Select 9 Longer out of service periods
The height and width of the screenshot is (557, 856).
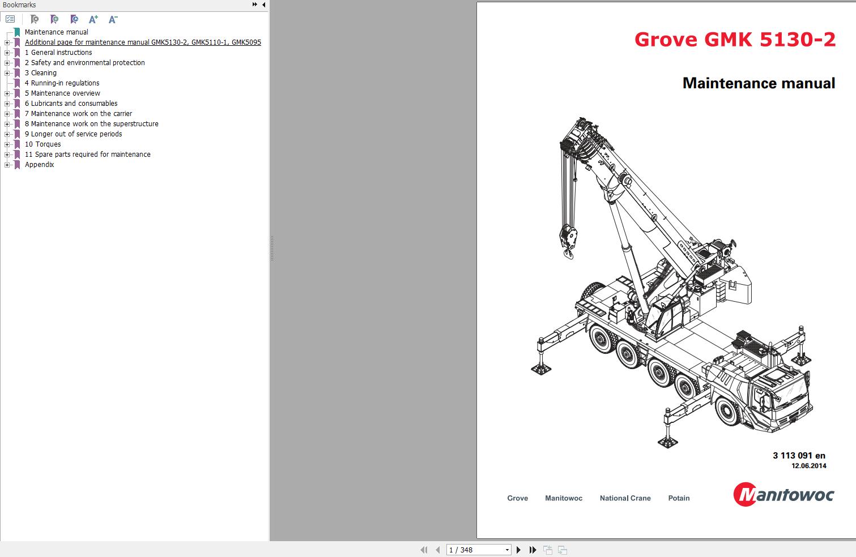(74, 134)
